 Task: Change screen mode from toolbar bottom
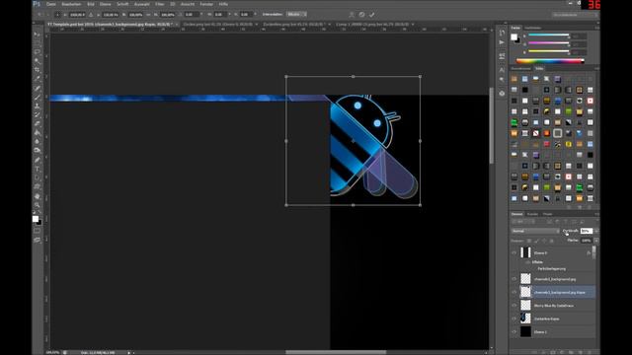pyautogui.click(x=38, y=240)
